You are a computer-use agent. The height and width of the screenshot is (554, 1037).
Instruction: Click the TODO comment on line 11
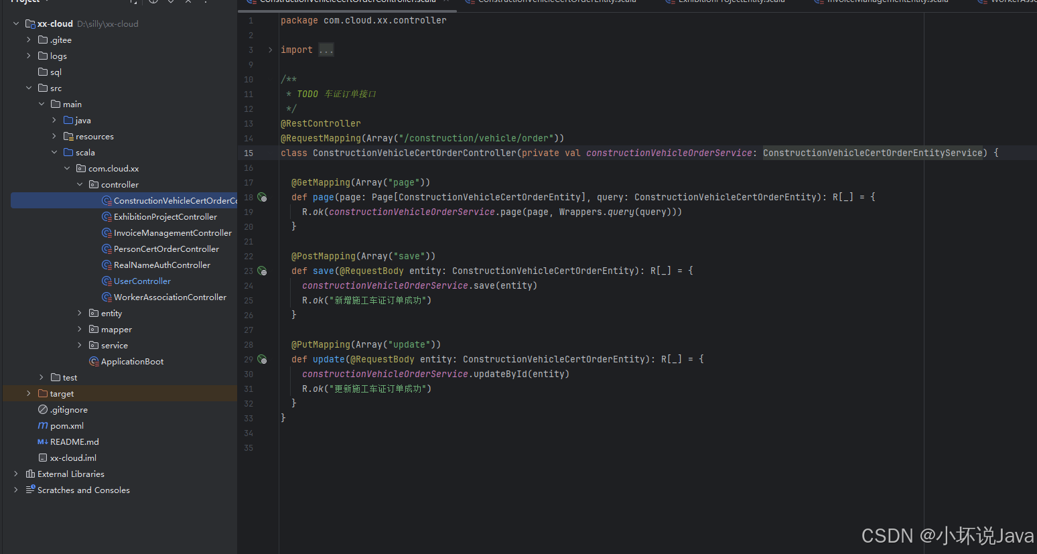pos(337,94)
